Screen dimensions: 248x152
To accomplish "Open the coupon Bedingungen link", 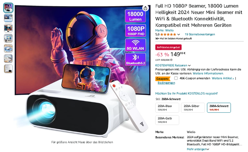I will (x=166, y=83).
